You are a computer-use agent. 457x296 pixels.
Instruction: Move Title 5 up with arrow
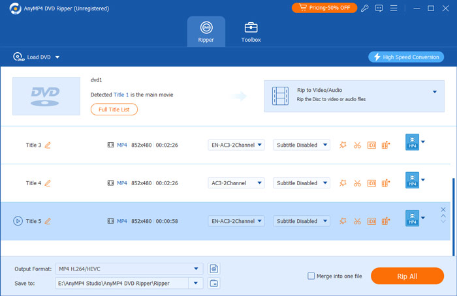coord(443,216)
